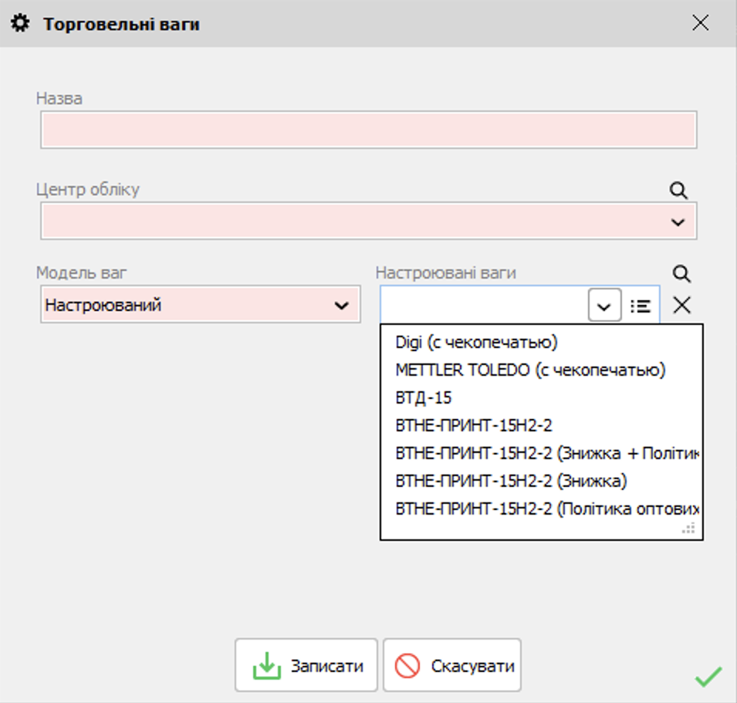This screenshot has height=703, width=737.
Task: Collapse the Настроювані ваги dropdown arrow
Action: (x=604, y=306)
